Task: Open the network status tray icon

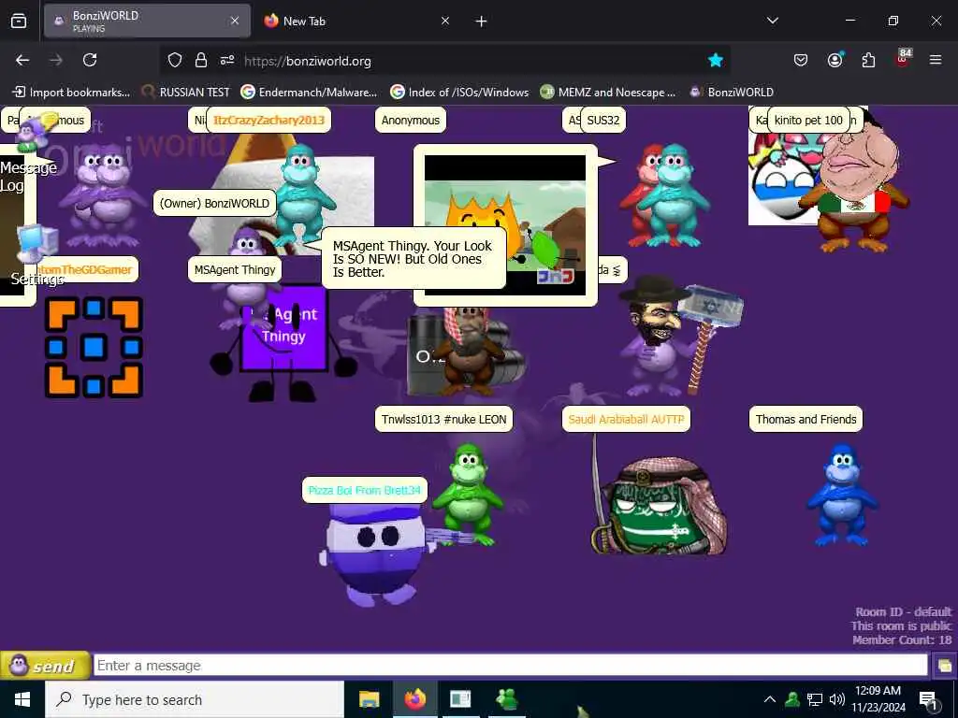Action: [815, 699]
